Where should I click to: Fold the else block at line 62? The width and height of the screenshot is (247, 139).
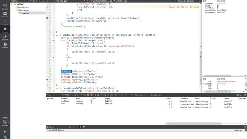point(54,57)
